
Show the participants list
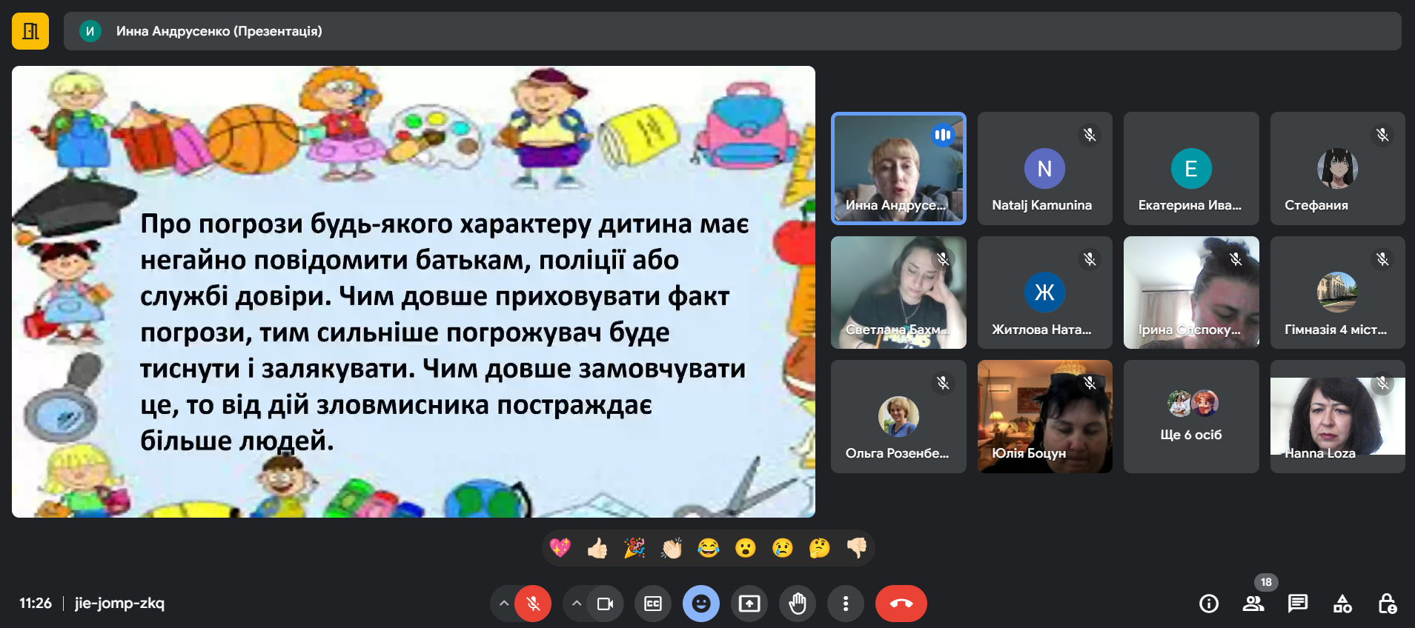(1253, 604)
